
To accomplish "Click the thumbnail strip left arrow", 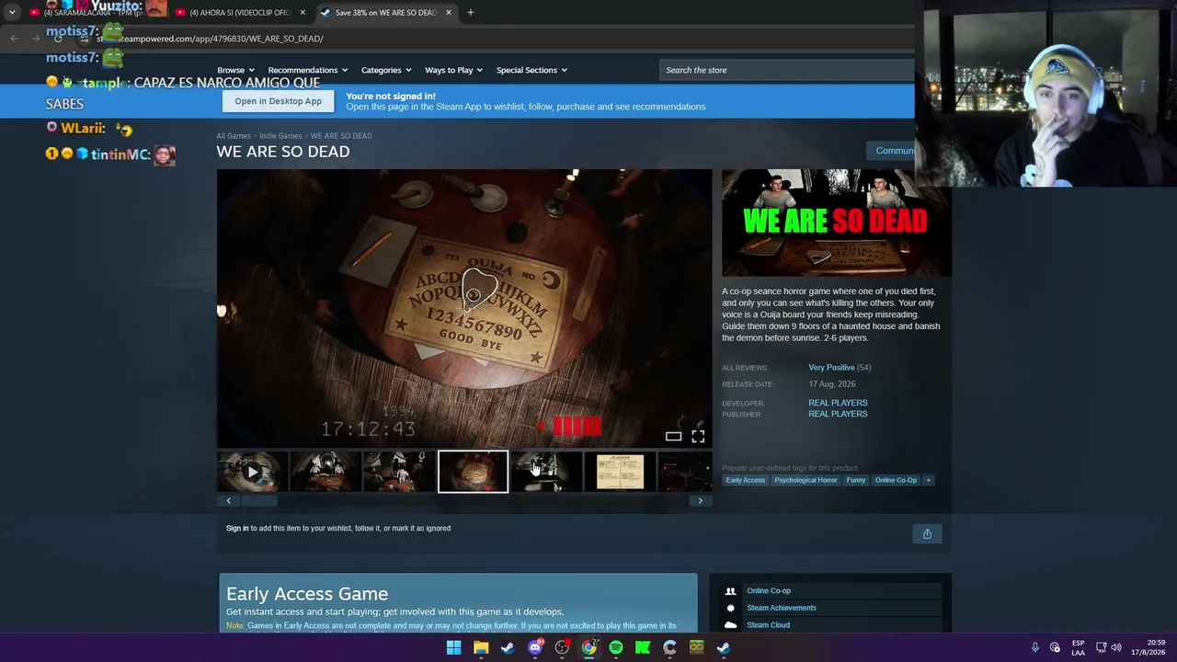I will pos(228,501).
